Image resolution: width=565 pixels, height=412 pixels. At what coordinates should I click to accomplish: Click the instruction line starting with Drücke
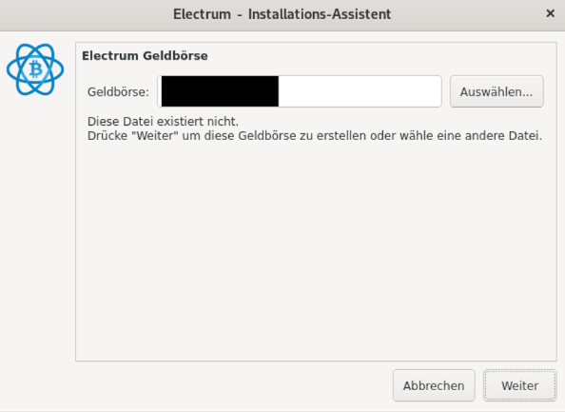click(315, 136)
